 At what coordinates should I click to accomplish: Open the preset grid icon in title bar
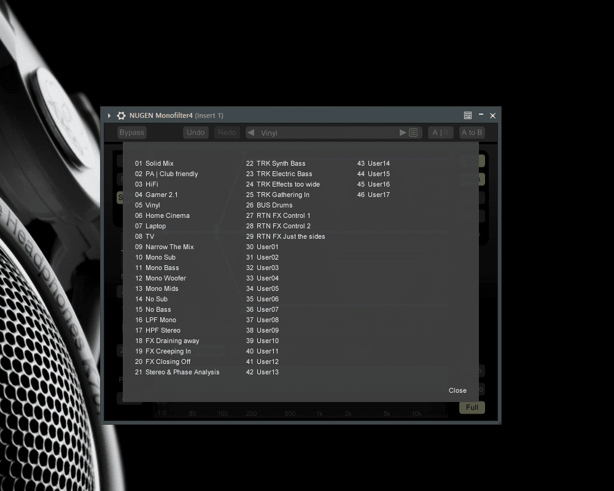(467, 115)
